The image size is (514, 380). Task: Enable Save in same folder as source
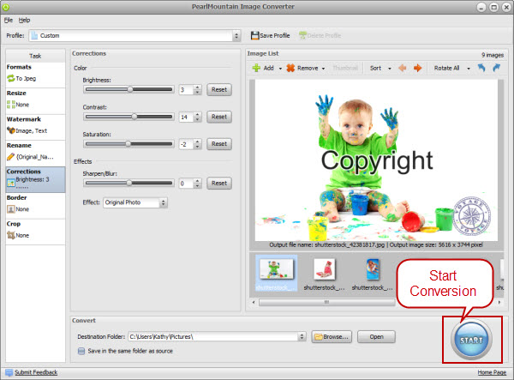[x=81, y=350]
